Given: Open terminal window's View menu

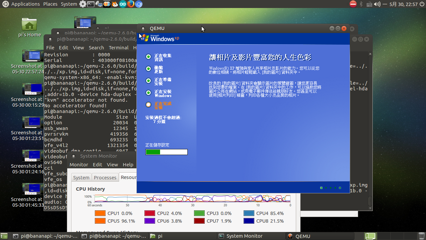Looking at the screenshot, I should pos(79,48).
